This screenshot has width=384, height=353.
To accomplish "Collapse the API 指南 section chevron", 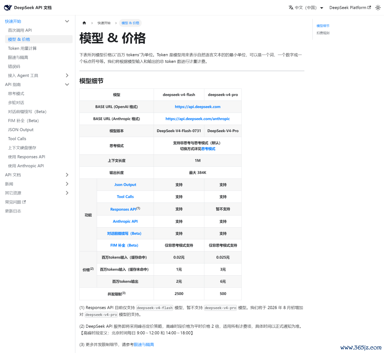I will (x=67, y=85).
